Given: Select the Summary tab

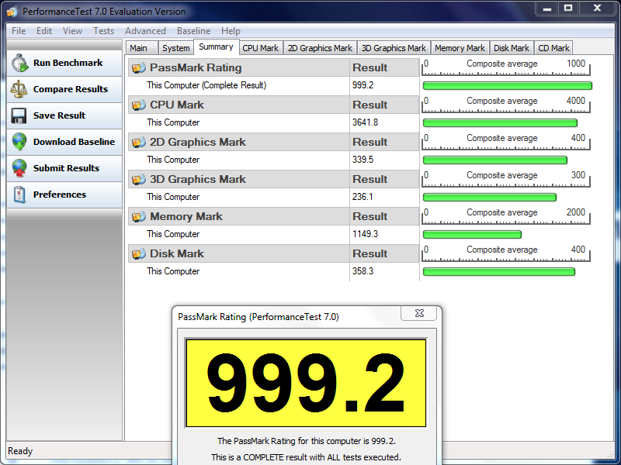Looking at the screenshot, I should click(216, 46).
